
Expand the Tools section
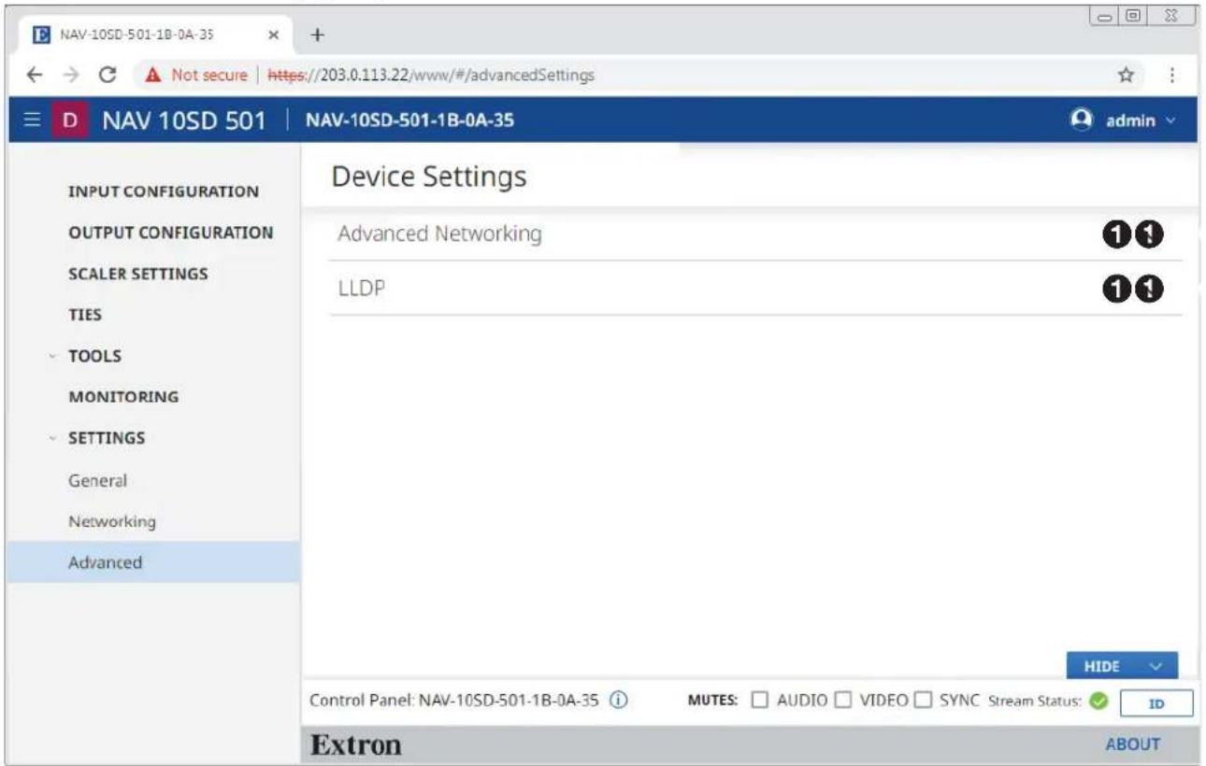click(94, 356)
